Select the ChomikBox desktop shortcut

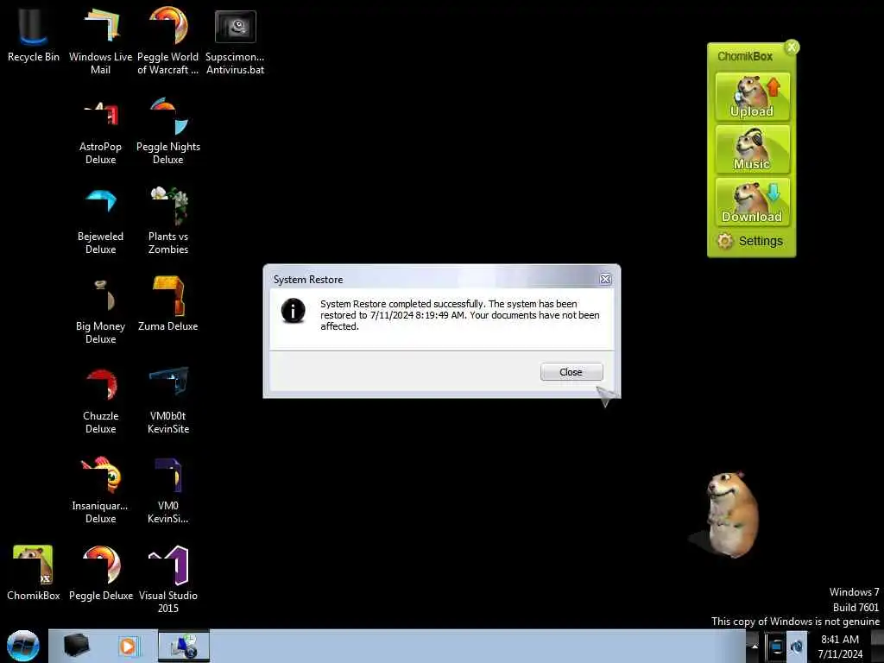click(x=34, y=572)
